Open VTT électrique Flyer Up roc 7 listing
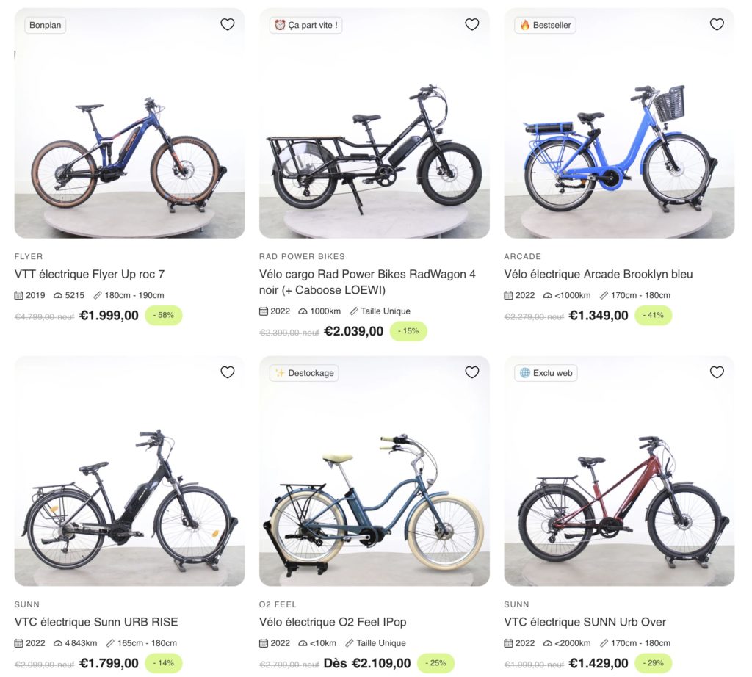Viewport: 752px width, 677px height. point(90,274)
